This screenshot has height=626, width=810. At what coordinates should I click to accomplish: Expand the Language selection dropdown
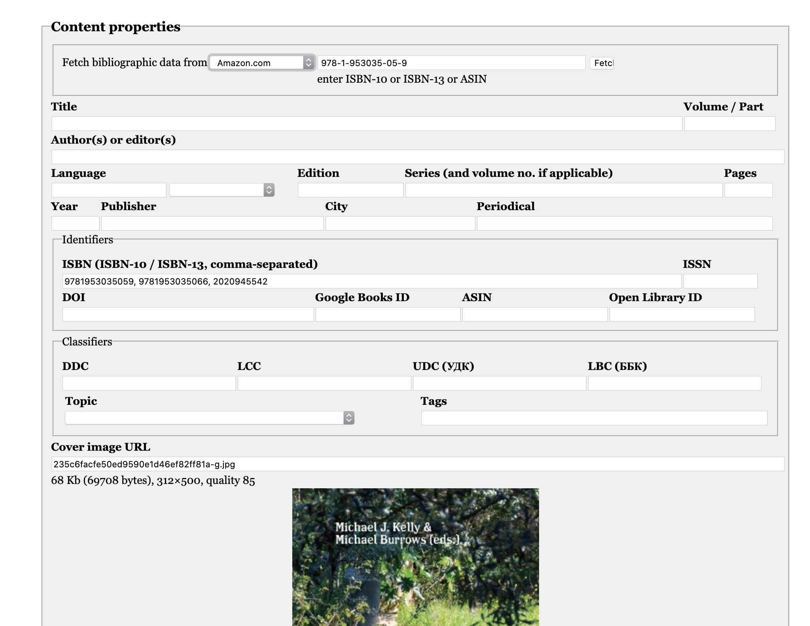222,190
